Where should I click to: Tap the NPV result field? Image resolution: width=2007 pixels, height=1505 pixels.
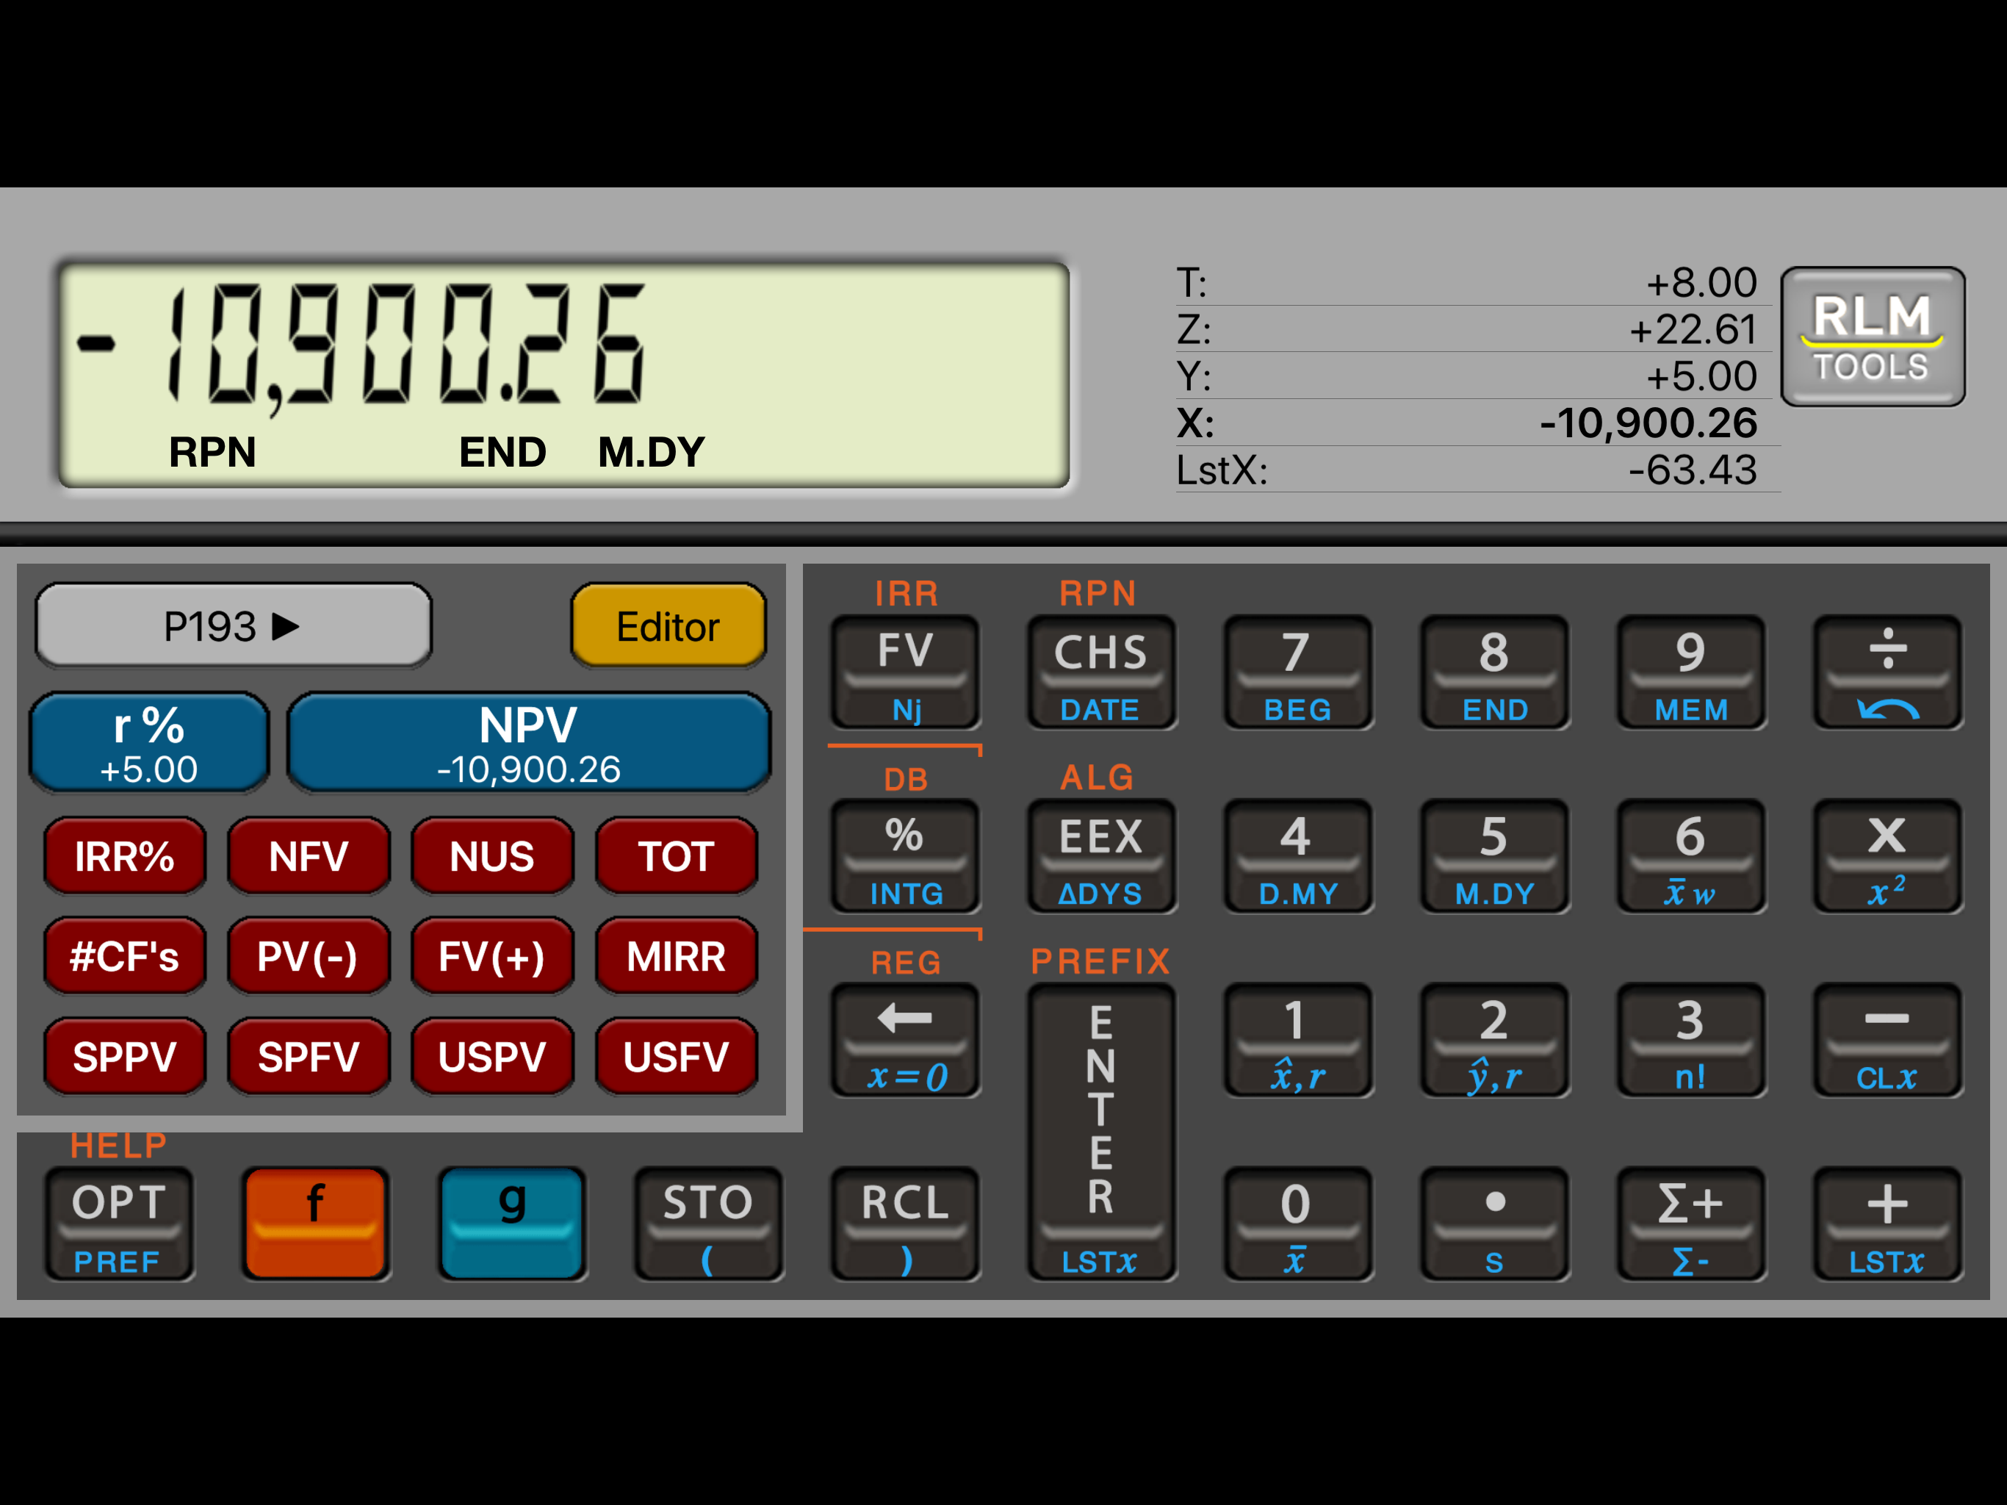click(528, 742)
